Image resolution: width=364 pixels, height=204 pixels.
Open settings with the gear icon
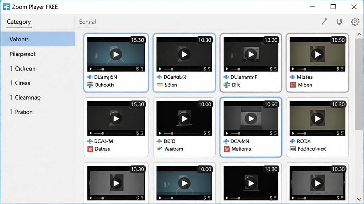click(x=355, y=22)
